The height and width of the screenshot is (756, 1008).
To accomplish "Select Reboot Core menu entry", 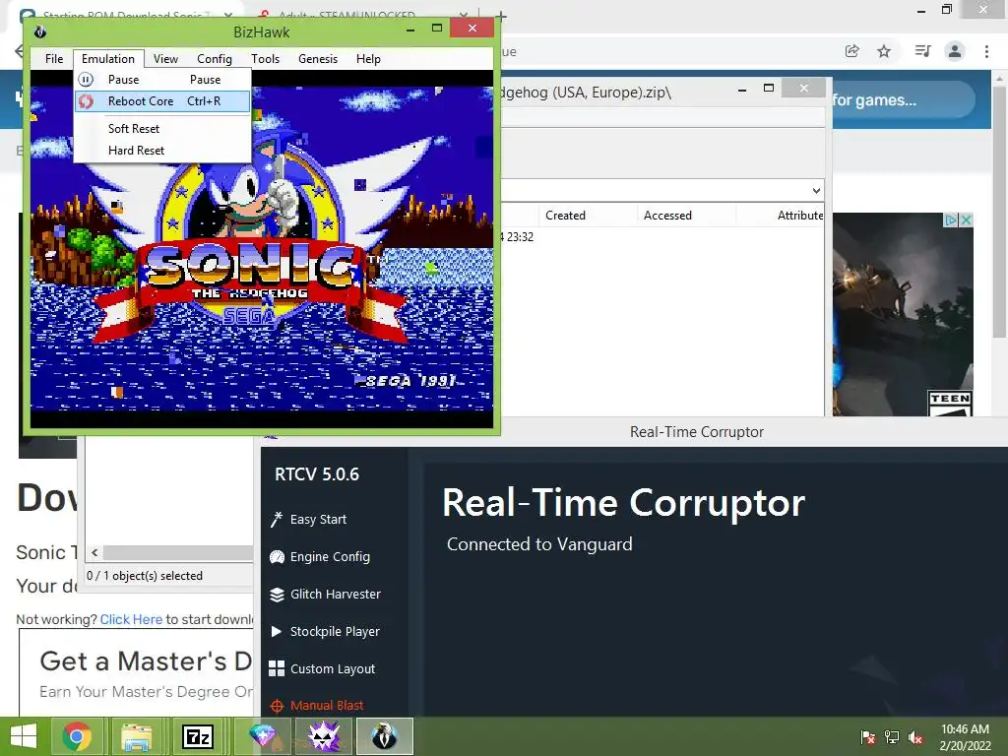I will coord(162,101).
